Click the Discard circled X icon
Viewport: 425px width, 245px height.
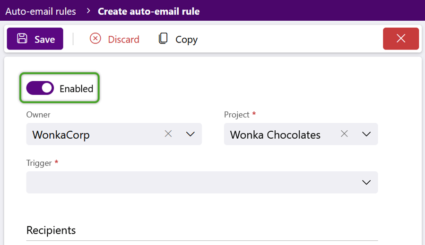coord(95,38)
